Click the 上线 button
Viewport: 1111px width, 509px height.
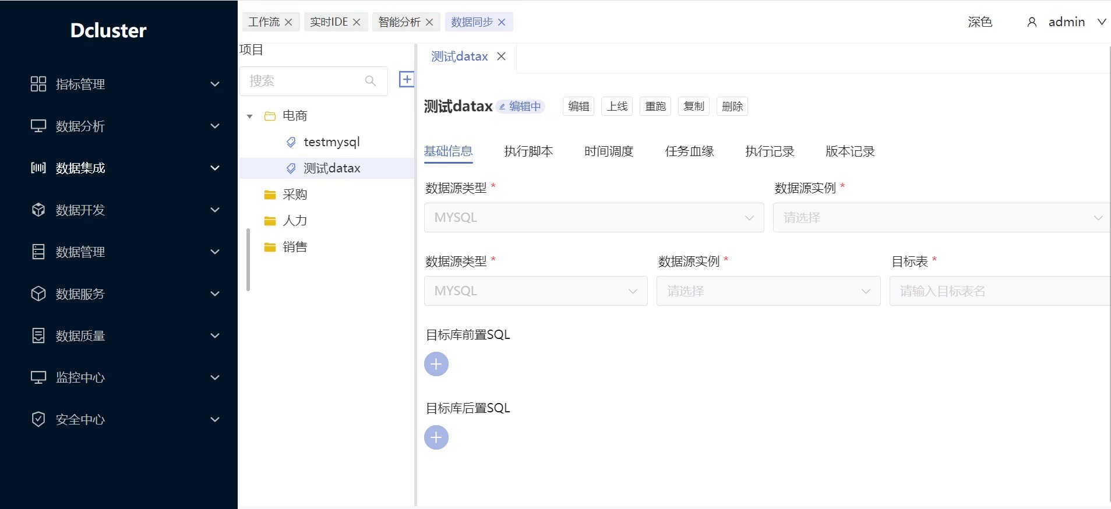coord(617,107)
